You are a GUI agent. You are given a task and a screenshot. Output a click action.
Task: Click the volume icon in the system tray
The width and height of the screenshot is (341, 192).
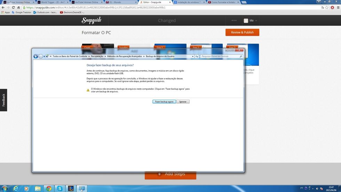click(317, 189)
